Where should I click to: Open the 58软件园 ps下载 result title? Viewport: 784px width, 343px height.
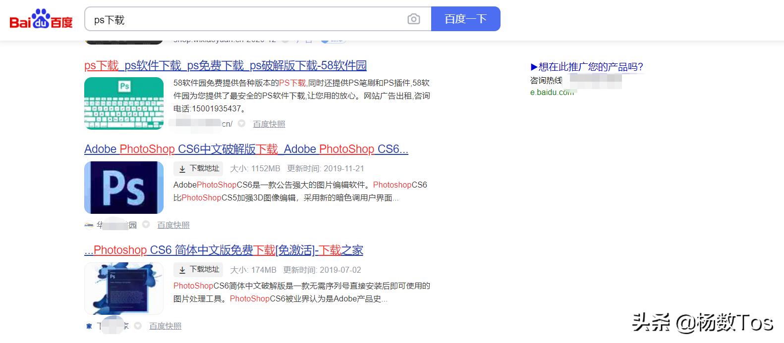[225, 65]
